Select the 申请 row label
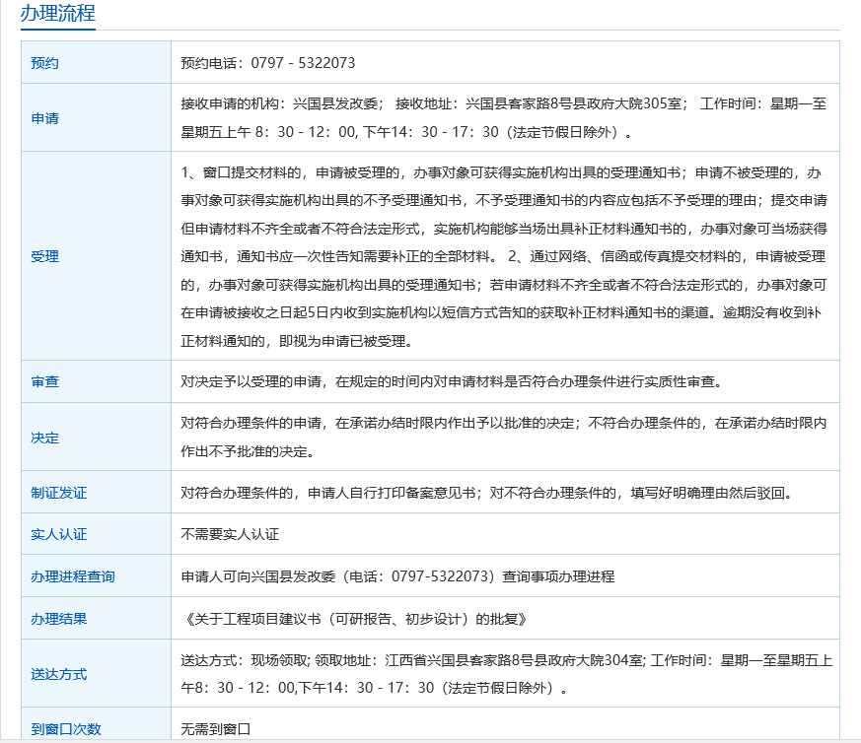Image resolution: width=861 pixels, height=743 pixels. [44, 118]
